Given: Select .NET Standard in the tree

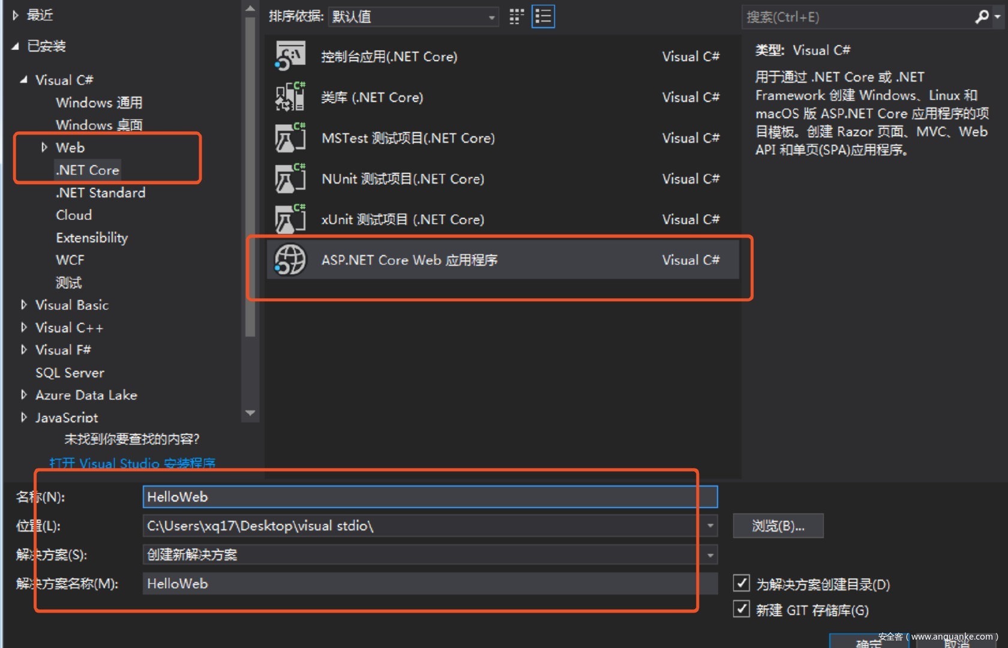Looking at the screenshot, I should [100, 193].
